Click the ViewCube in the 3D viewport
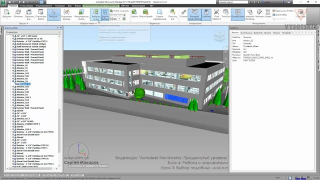 tap(219, 35)
